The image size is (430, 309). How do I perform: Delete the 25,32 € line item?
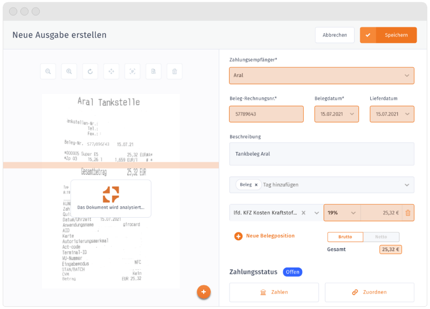[408, 213]
